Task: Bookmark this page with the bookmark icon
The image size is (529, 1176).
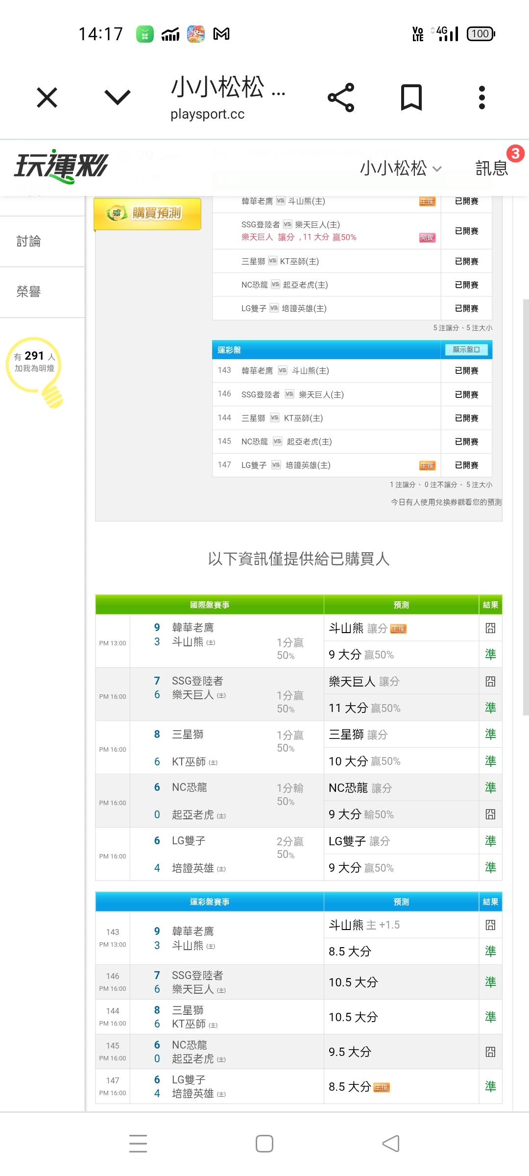Action: (x=411, y=98)
